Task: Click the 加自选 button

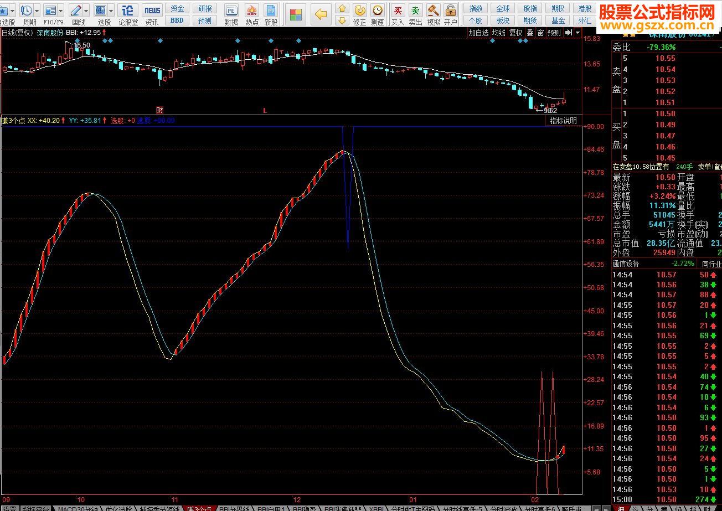Action: pyautogui.click(x=479, y=33)
